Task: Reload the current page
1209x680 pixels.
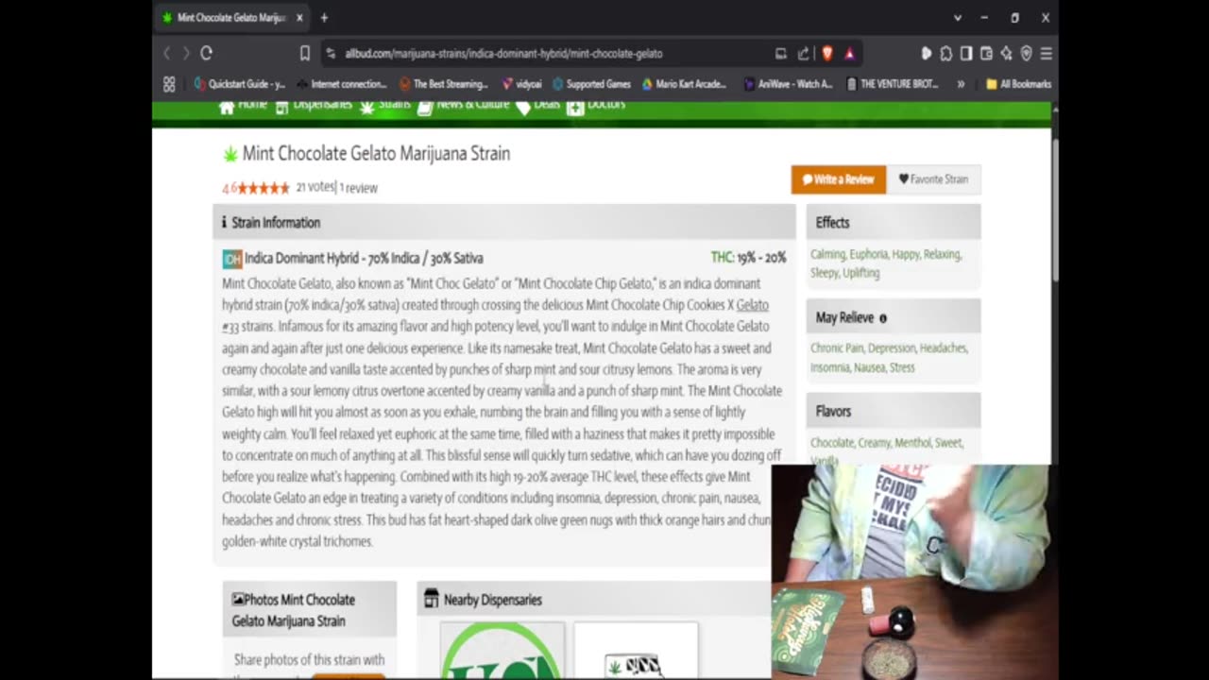Action: point(207,54)
